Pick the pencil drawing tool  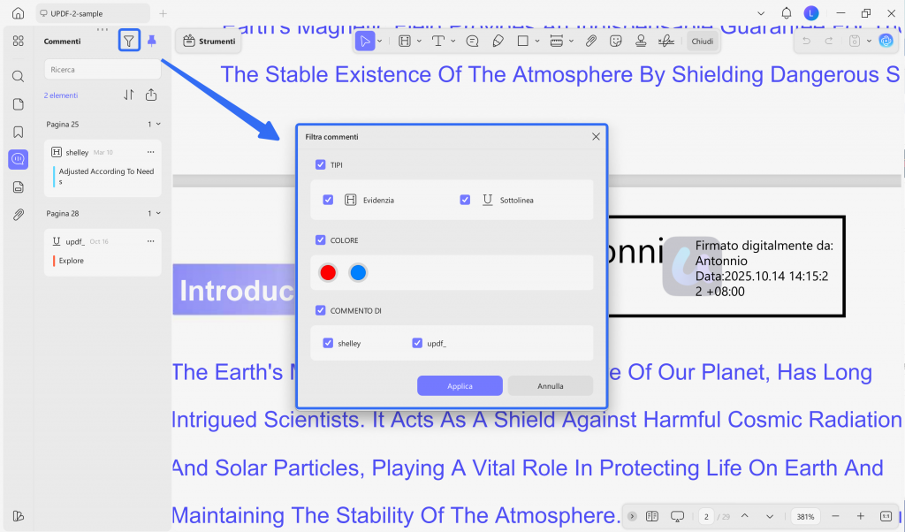498,41
